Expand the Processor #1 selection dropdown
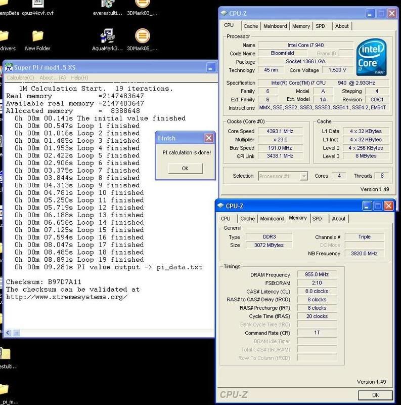This screenshot has height=405, width=401. click(x=304, y=176)
